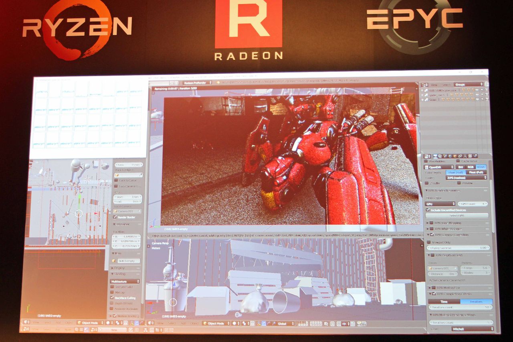Image resolution: width=513 pixels, height=342 pixels.
Task: Enable Lock to Cursor checkbox
Action: pos(116,180)
